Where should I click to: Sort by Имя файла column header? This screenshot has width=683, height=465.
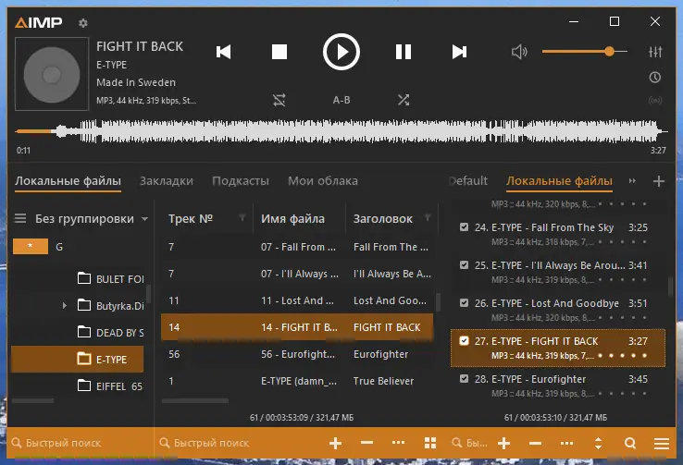292,219
